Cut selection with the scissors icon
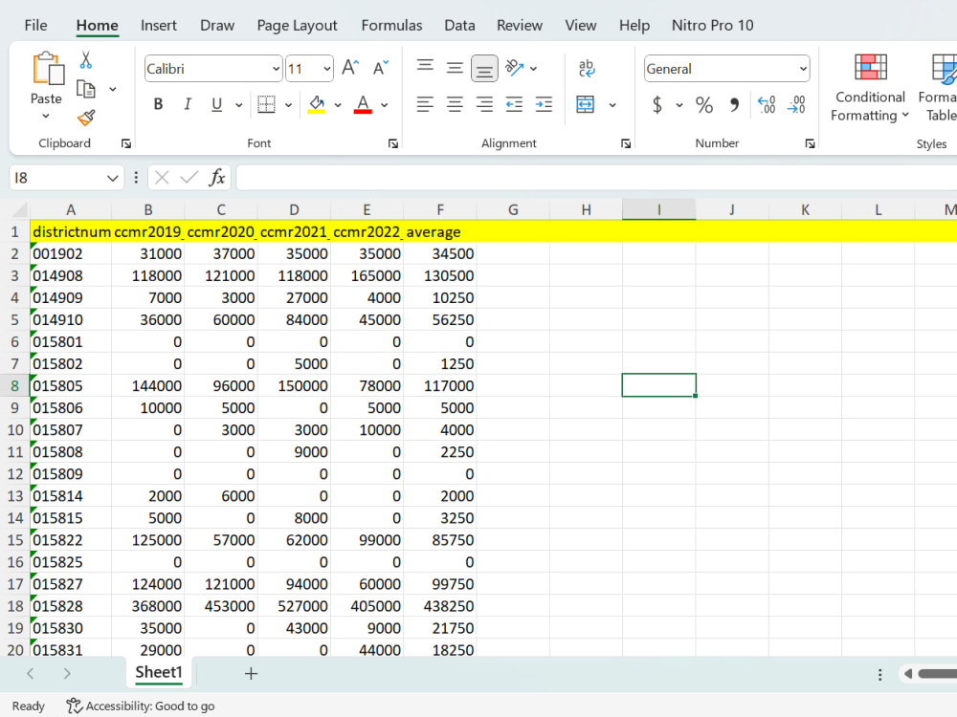This screenshot has width=957, height=717. tap(86, 59)
